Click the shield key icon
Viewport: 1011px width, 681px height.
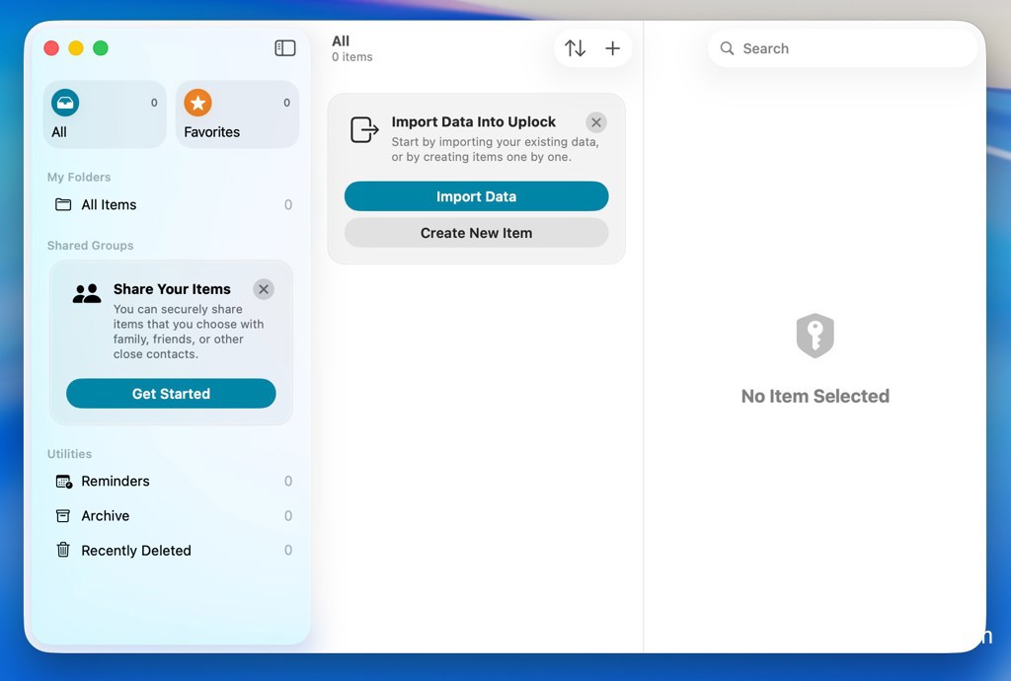tap(815, 336)
